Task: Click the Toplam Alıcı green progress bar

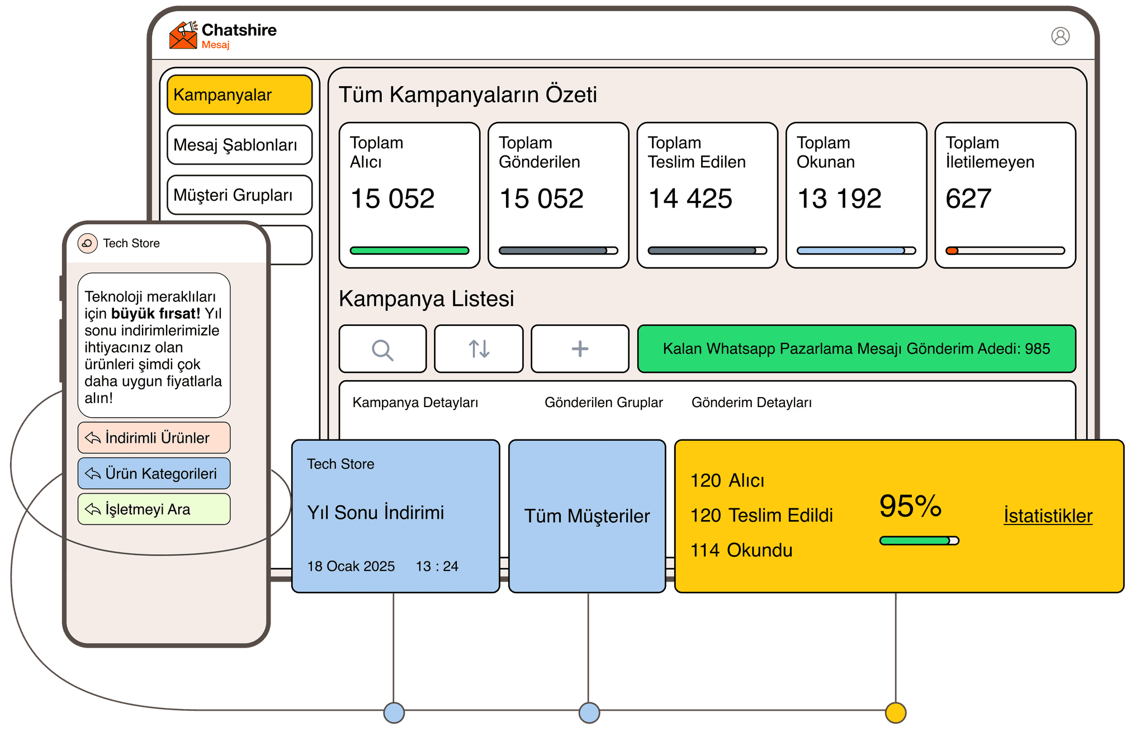Action: [409, 251]
